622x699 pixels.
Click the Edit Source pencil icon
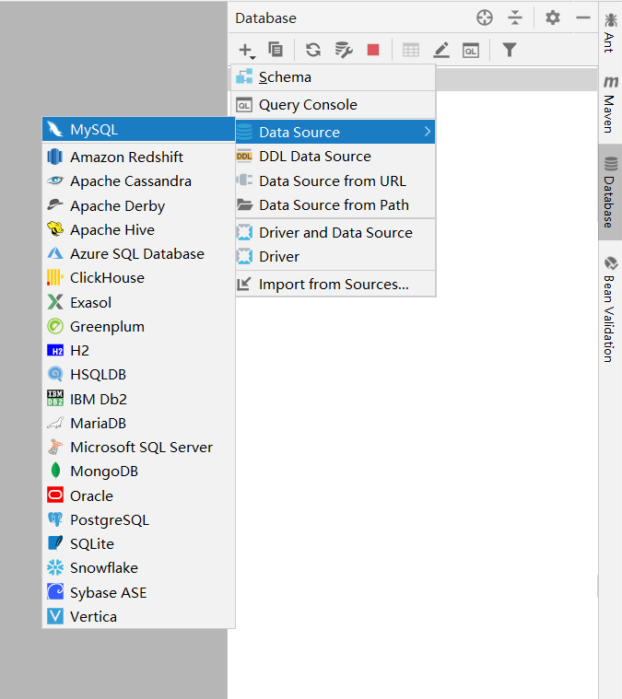tap(441, 50)
